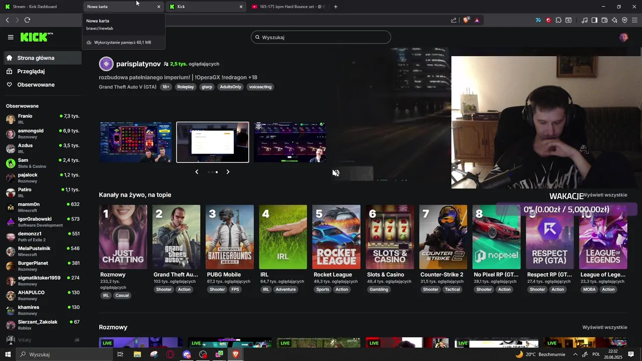
Task: Open File Explorer from the taskbar
Action: (x=137, y=354)
